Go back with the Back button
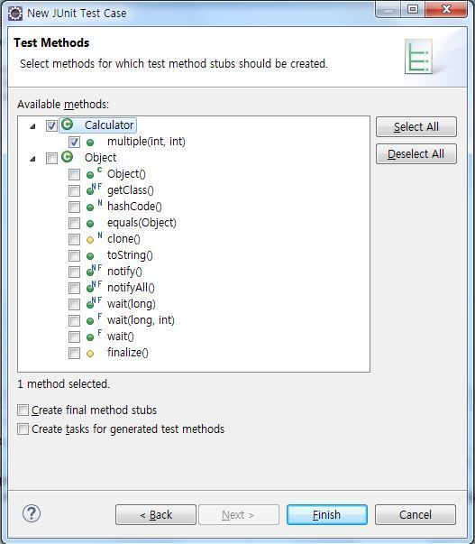475x544 pixels. (156, 514)
